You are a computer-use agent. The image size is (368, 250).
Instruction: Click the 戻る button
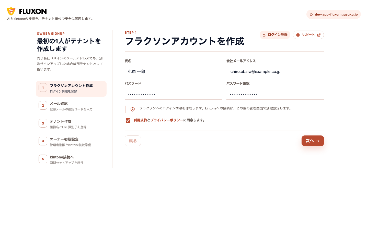coord(133,141)
